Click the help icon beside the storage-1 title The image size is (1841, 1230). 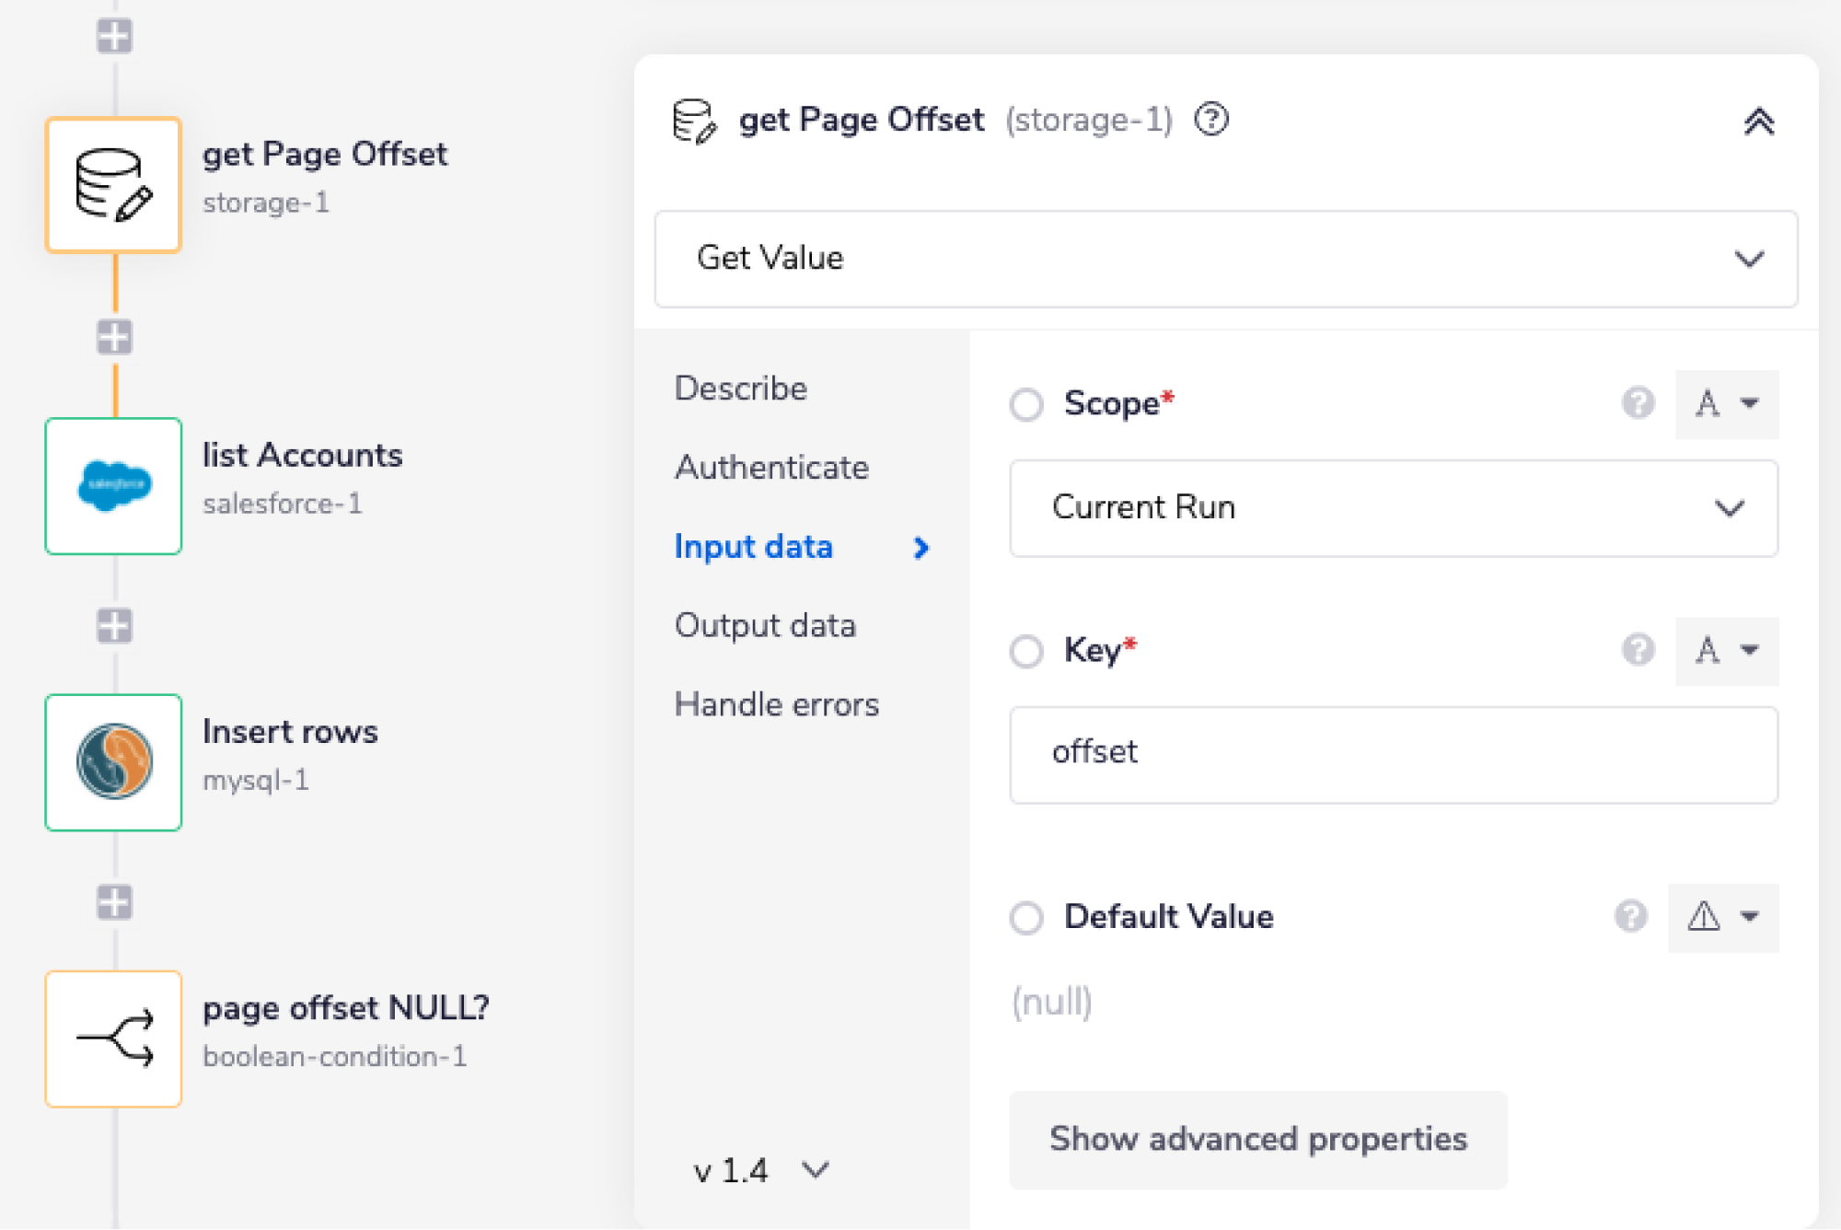coord(1211,120)
